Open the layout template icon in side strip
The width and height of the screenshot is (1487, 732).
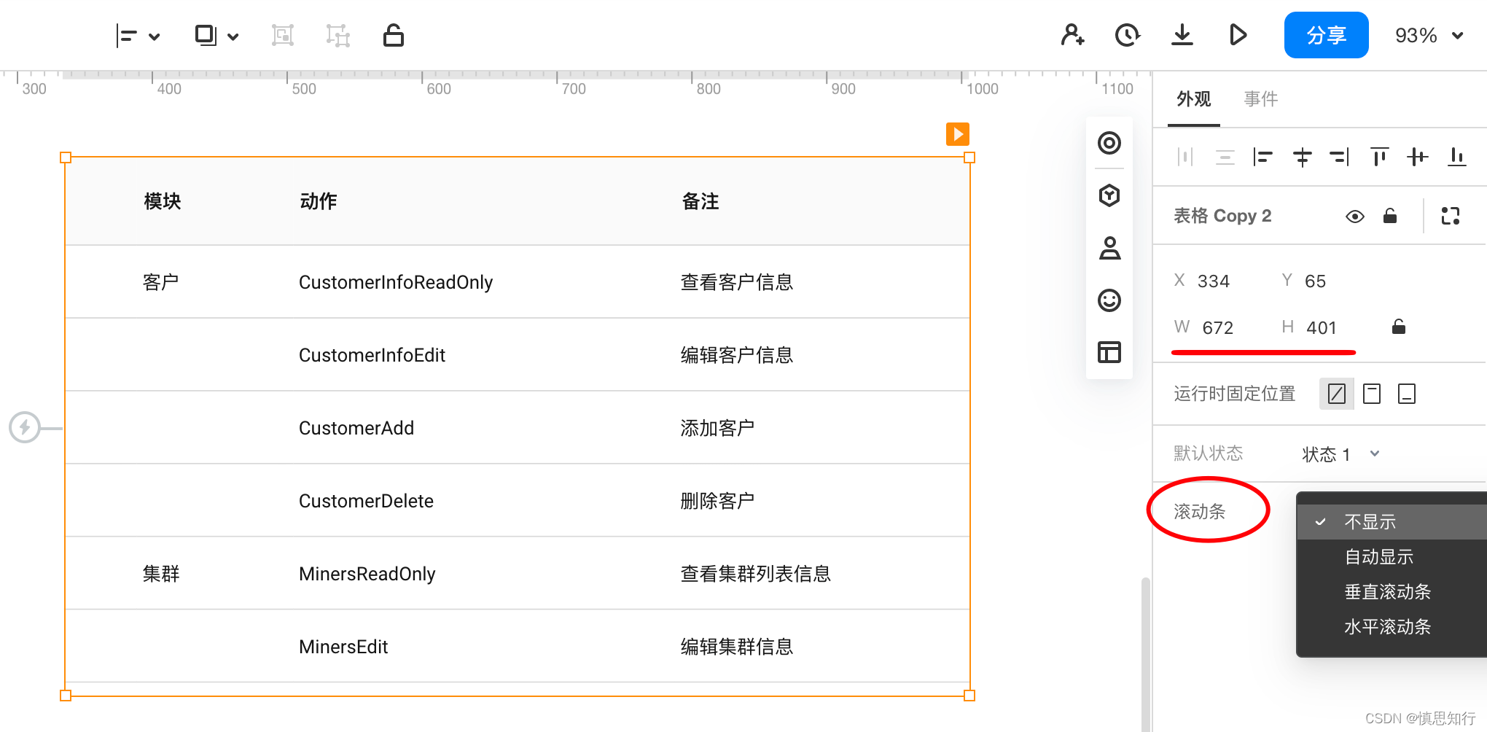coord(1109,352)
